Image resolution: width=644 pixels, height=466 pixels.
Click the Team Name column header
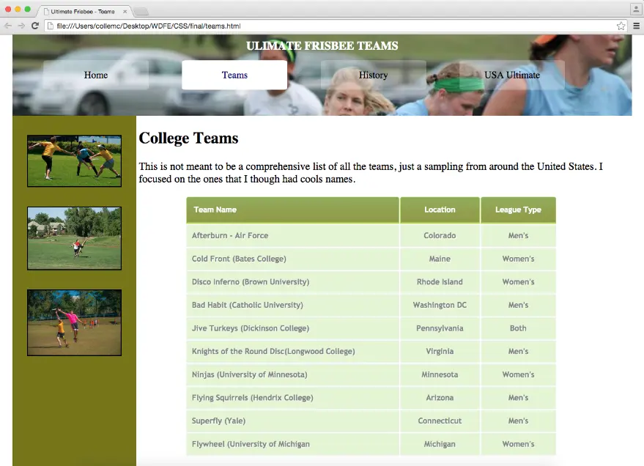(214, 209)
